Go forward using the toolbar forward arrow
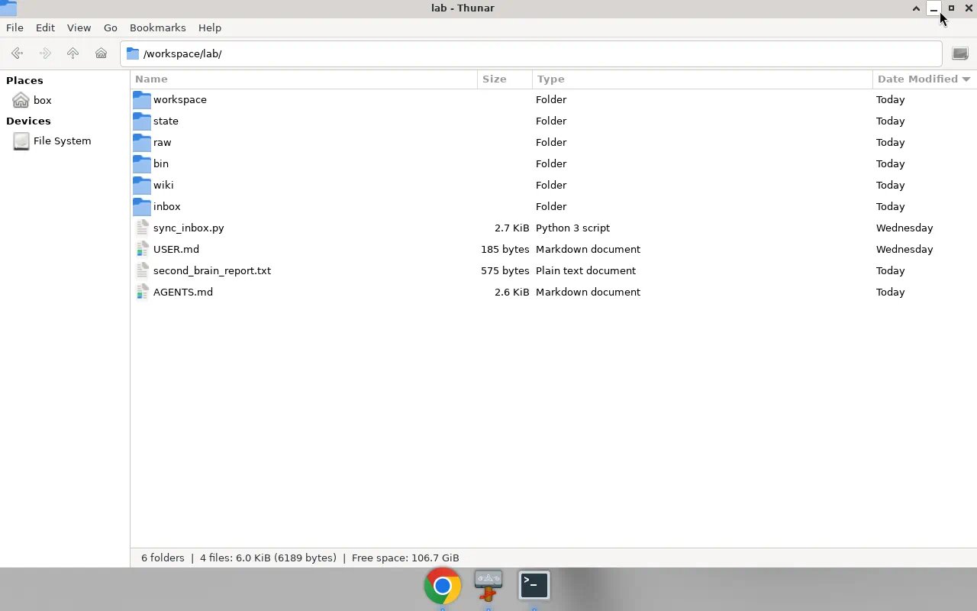977x611 pixels. 45,53
